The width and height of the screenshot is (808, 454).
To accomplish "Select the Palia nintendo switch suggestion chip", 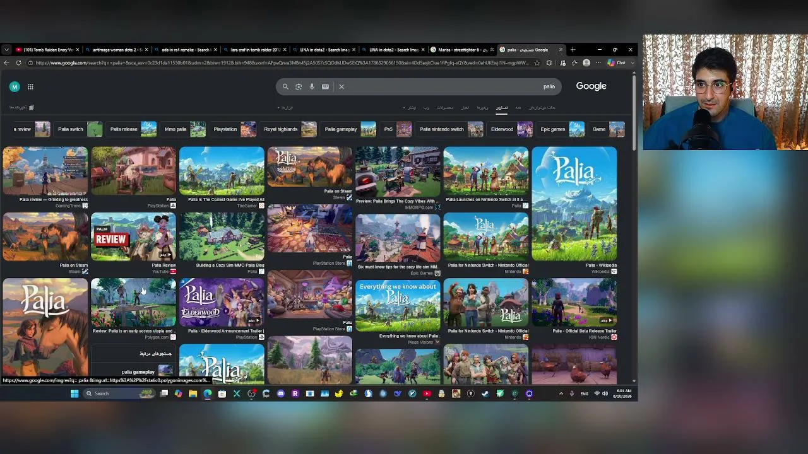I will pyautogui.click(x=451, y=129).
